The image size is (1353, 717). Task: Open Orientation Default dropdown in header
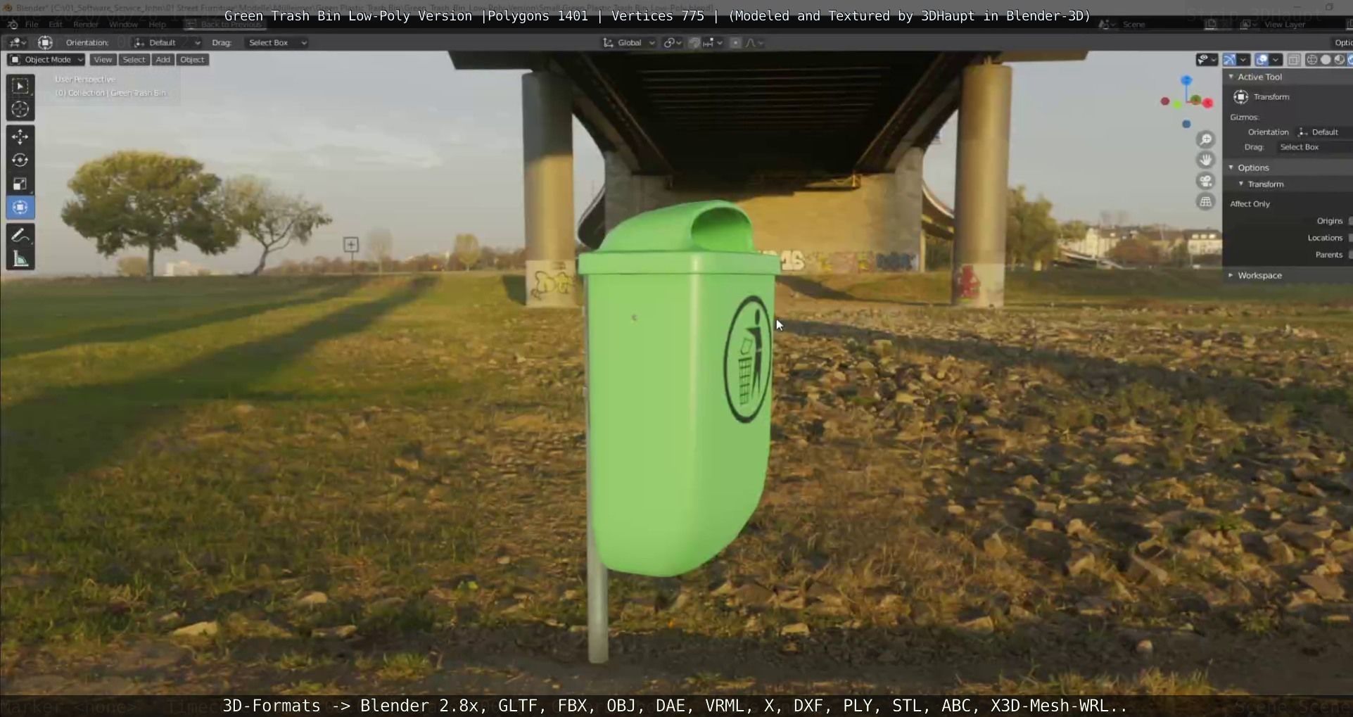(167, 43)
